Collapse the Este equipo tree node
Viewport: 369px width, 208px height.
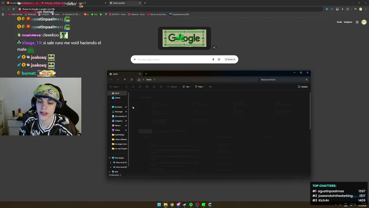point(110,158)
